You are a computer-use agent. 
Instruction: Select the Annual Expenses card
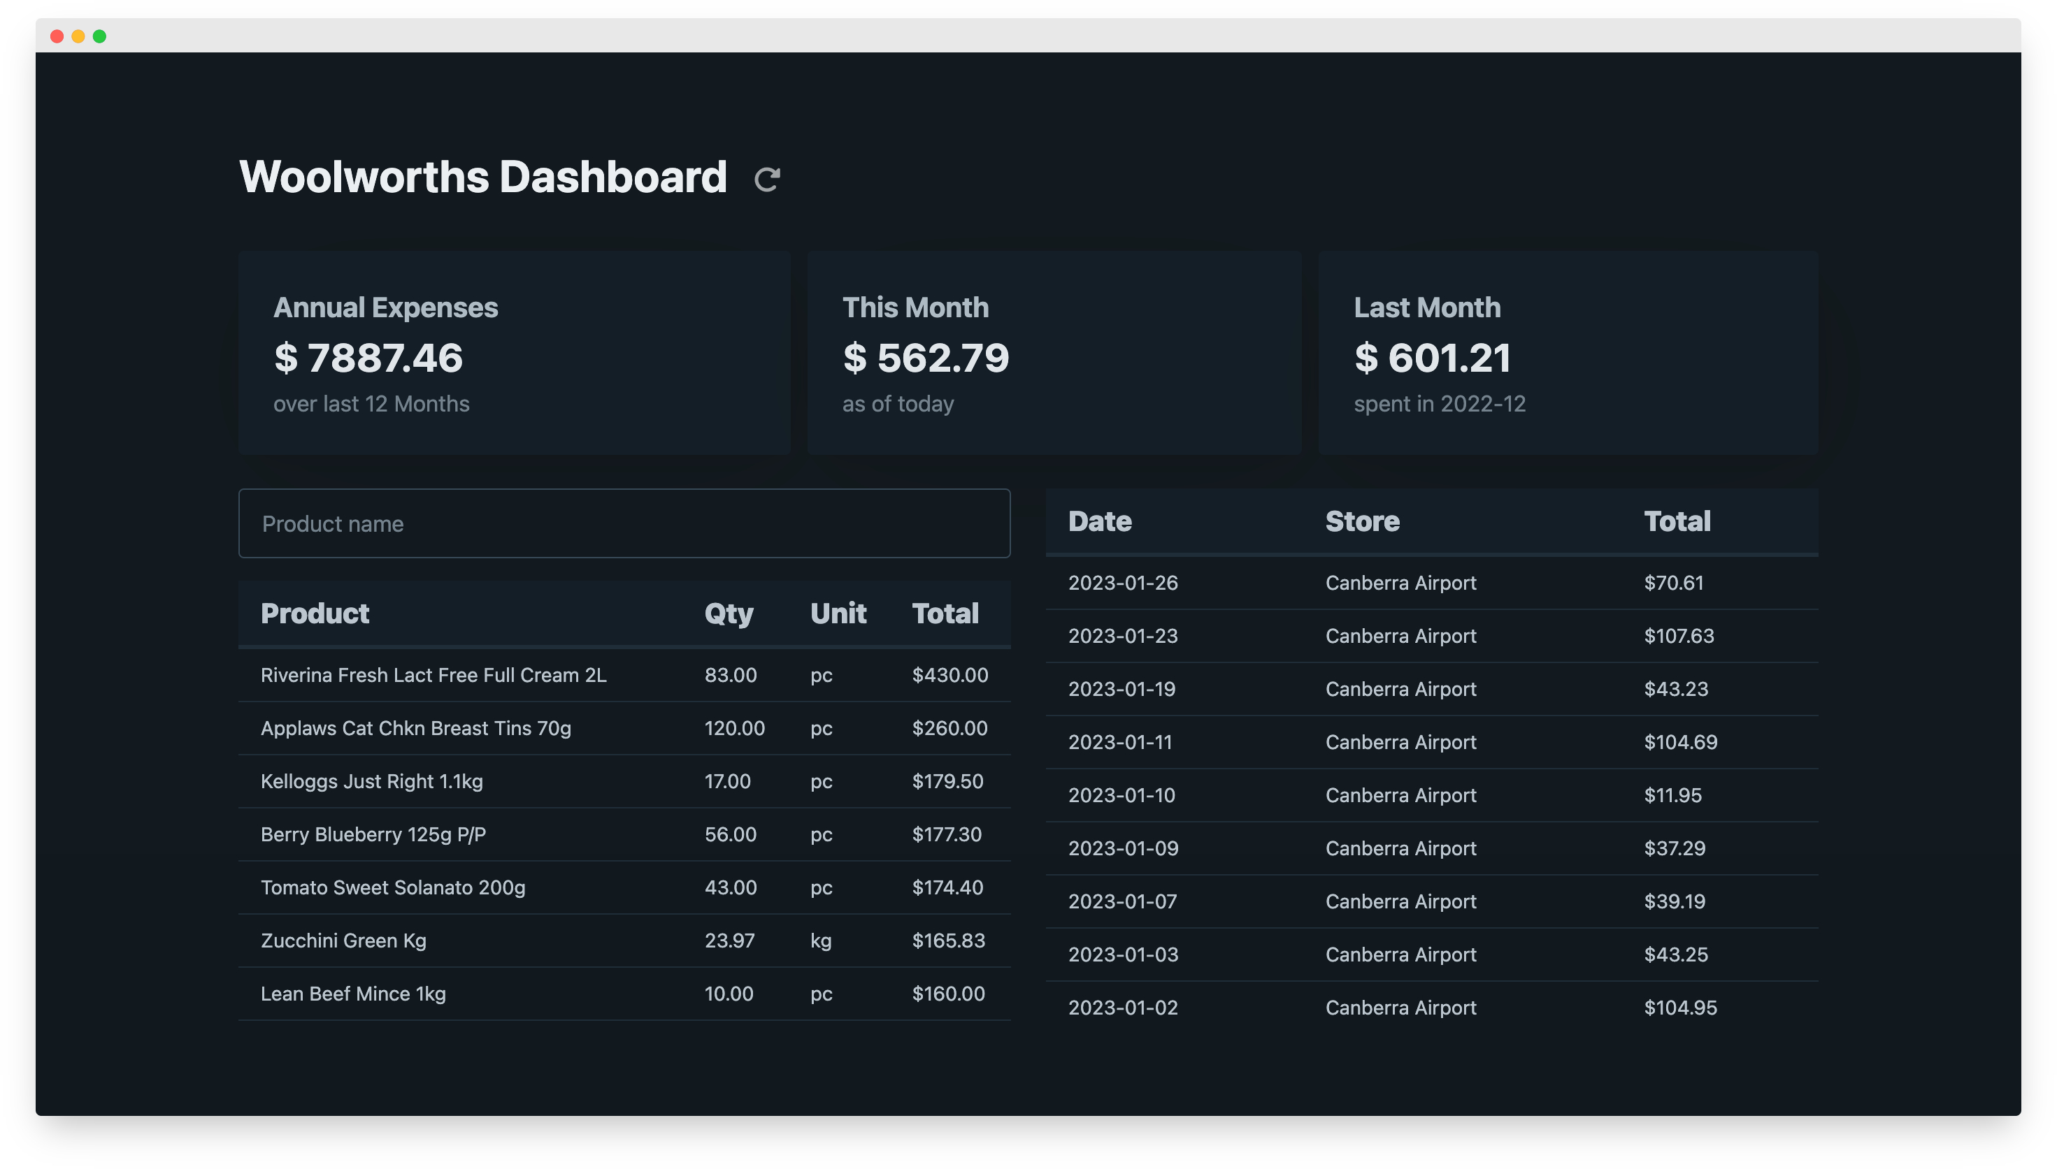514,352
